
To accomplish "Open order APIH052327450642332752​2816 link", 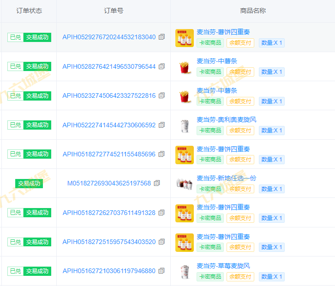I will 109,95.
